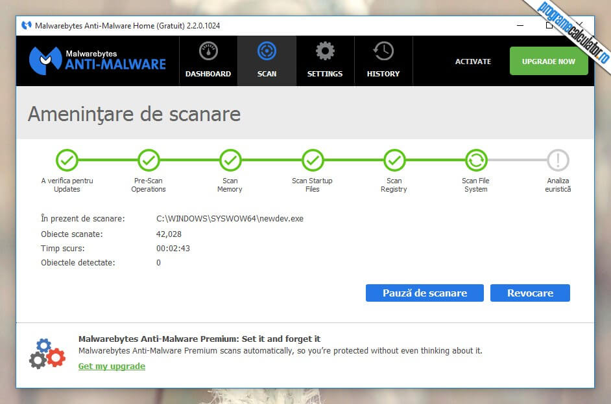Click the Pre-Scan Operations checkmark icon
This screenshot has width=611, height=404.
(x=149, y=159)
